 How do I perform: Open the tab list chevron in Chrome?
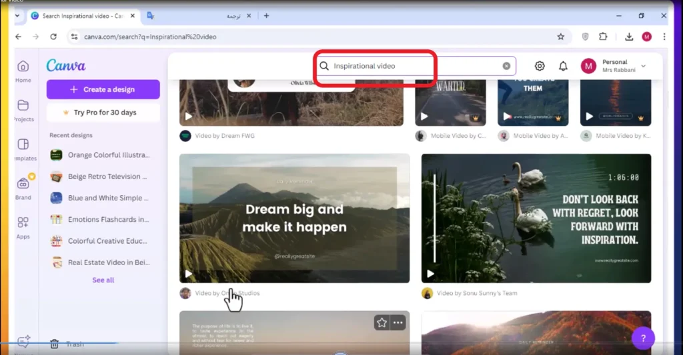(17, 16)
